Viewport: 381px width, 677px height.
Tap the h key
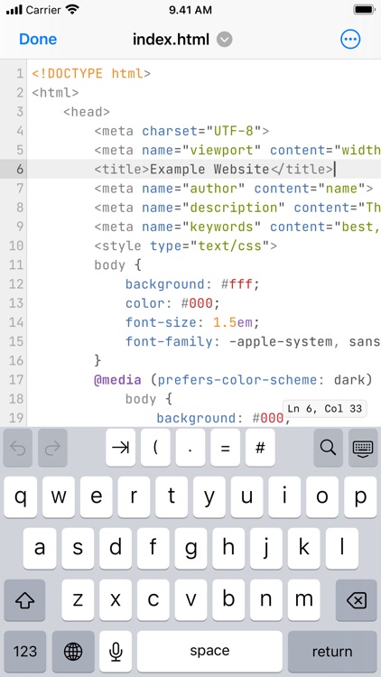pyautogui.click(x=228, y=548)
